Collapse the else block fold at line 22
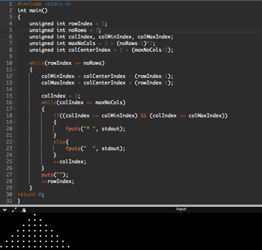The image size is (262, 250). 14,142
